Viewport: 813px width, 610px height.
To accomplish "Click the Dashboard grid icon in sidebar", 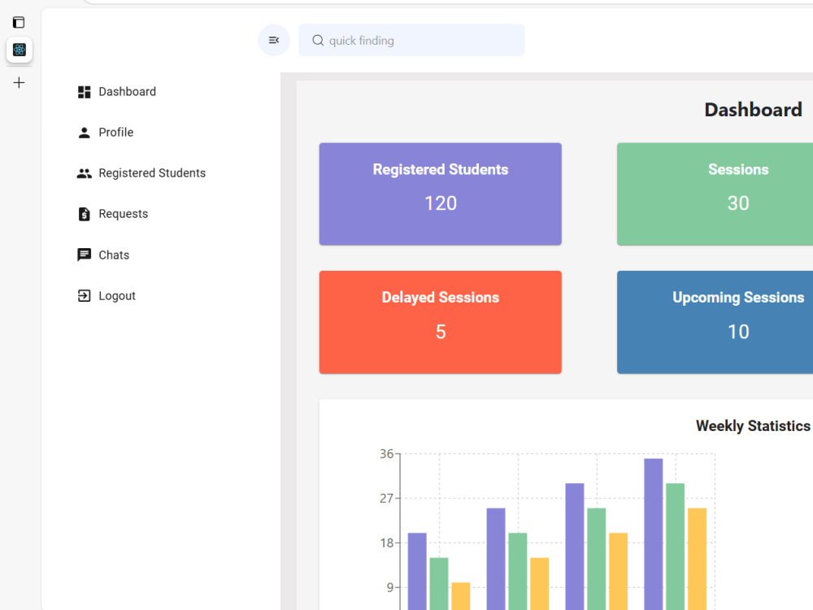I will click(x=84, y=92).
